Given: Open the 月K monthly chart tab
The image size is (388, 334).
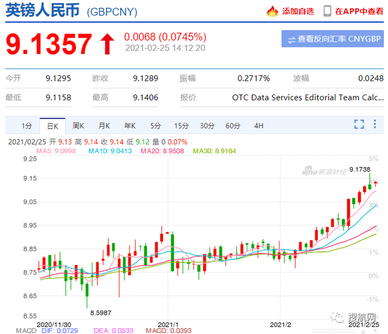Looking at the screenshot, I should click(104, 126).
